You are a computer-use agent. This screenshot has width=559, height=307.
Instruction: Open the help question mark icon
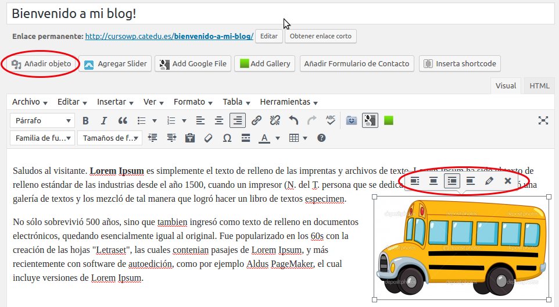click(321, 138)
